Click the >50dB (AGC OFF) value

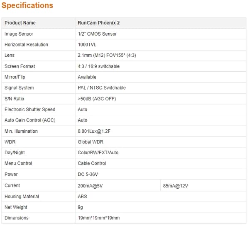[x=97, y=99]
